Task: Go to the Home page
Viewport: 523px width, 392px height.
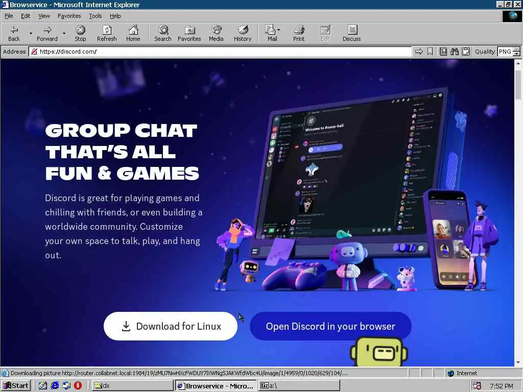Action: pos(133,33)
